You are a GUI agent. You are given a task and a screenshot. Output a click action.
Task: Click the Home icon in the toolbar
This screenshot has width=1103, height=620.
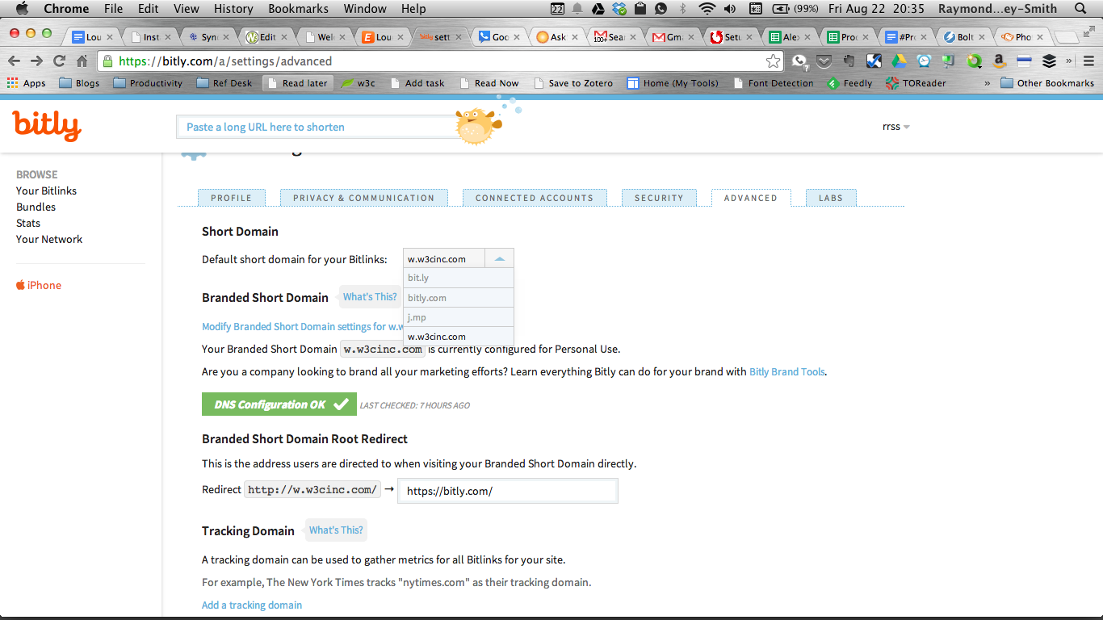pyautogui.click(x=82, y=61)
